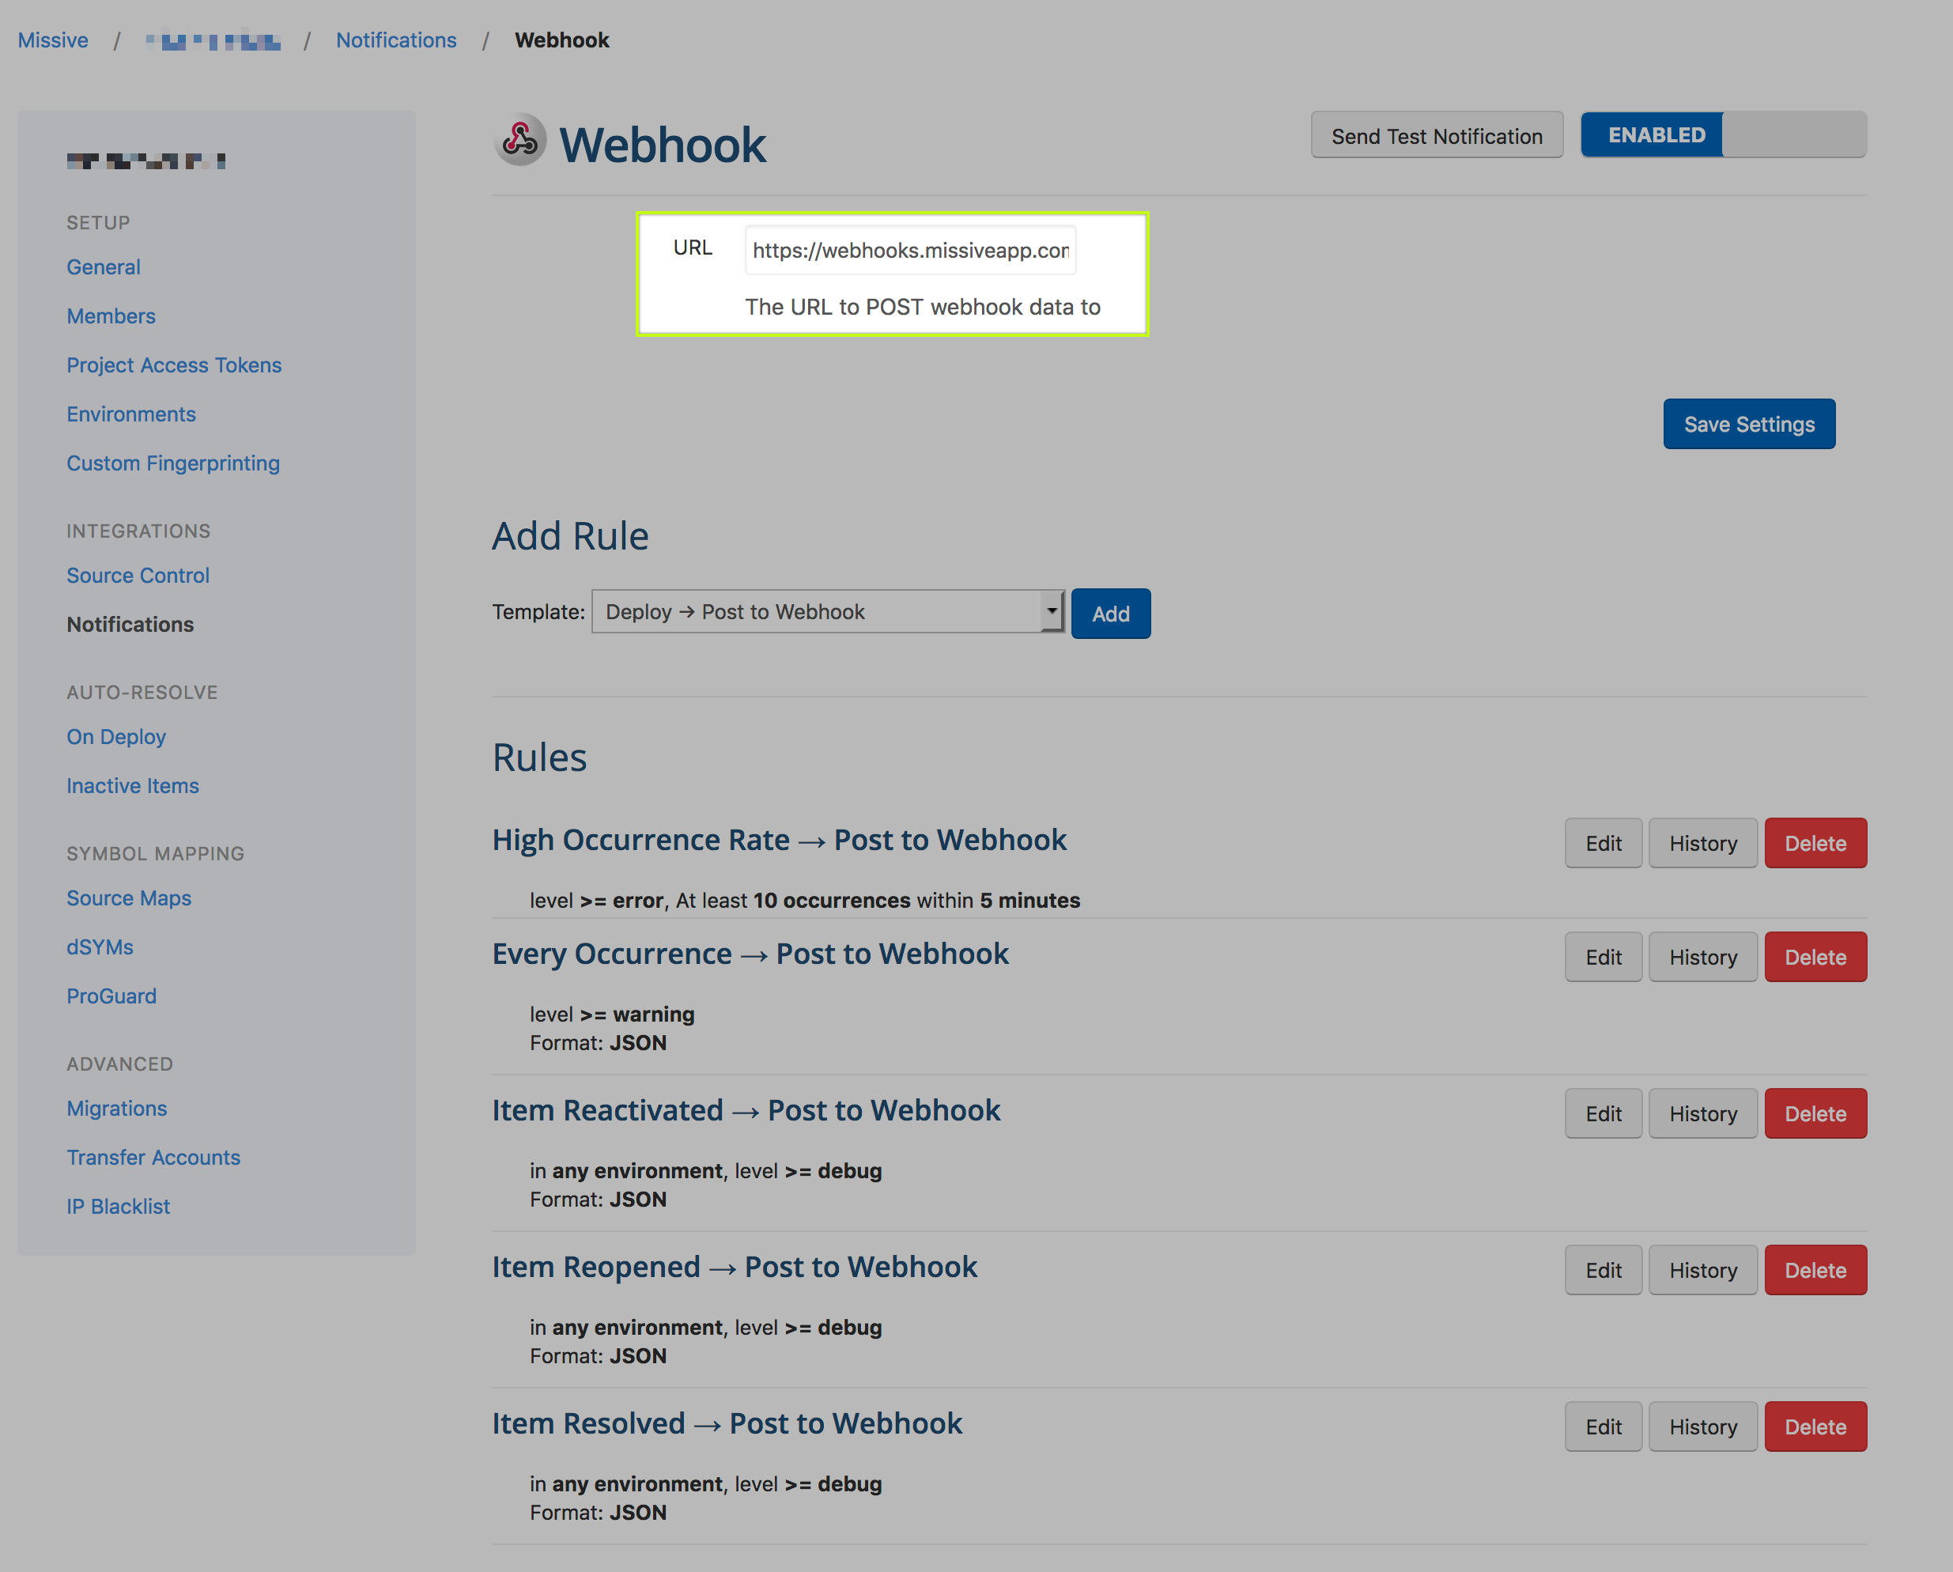Image resolution: width=1953 pixels, height=1572 pixels.
Task: Click the Save Settings button
Action: coord(1748,424)
